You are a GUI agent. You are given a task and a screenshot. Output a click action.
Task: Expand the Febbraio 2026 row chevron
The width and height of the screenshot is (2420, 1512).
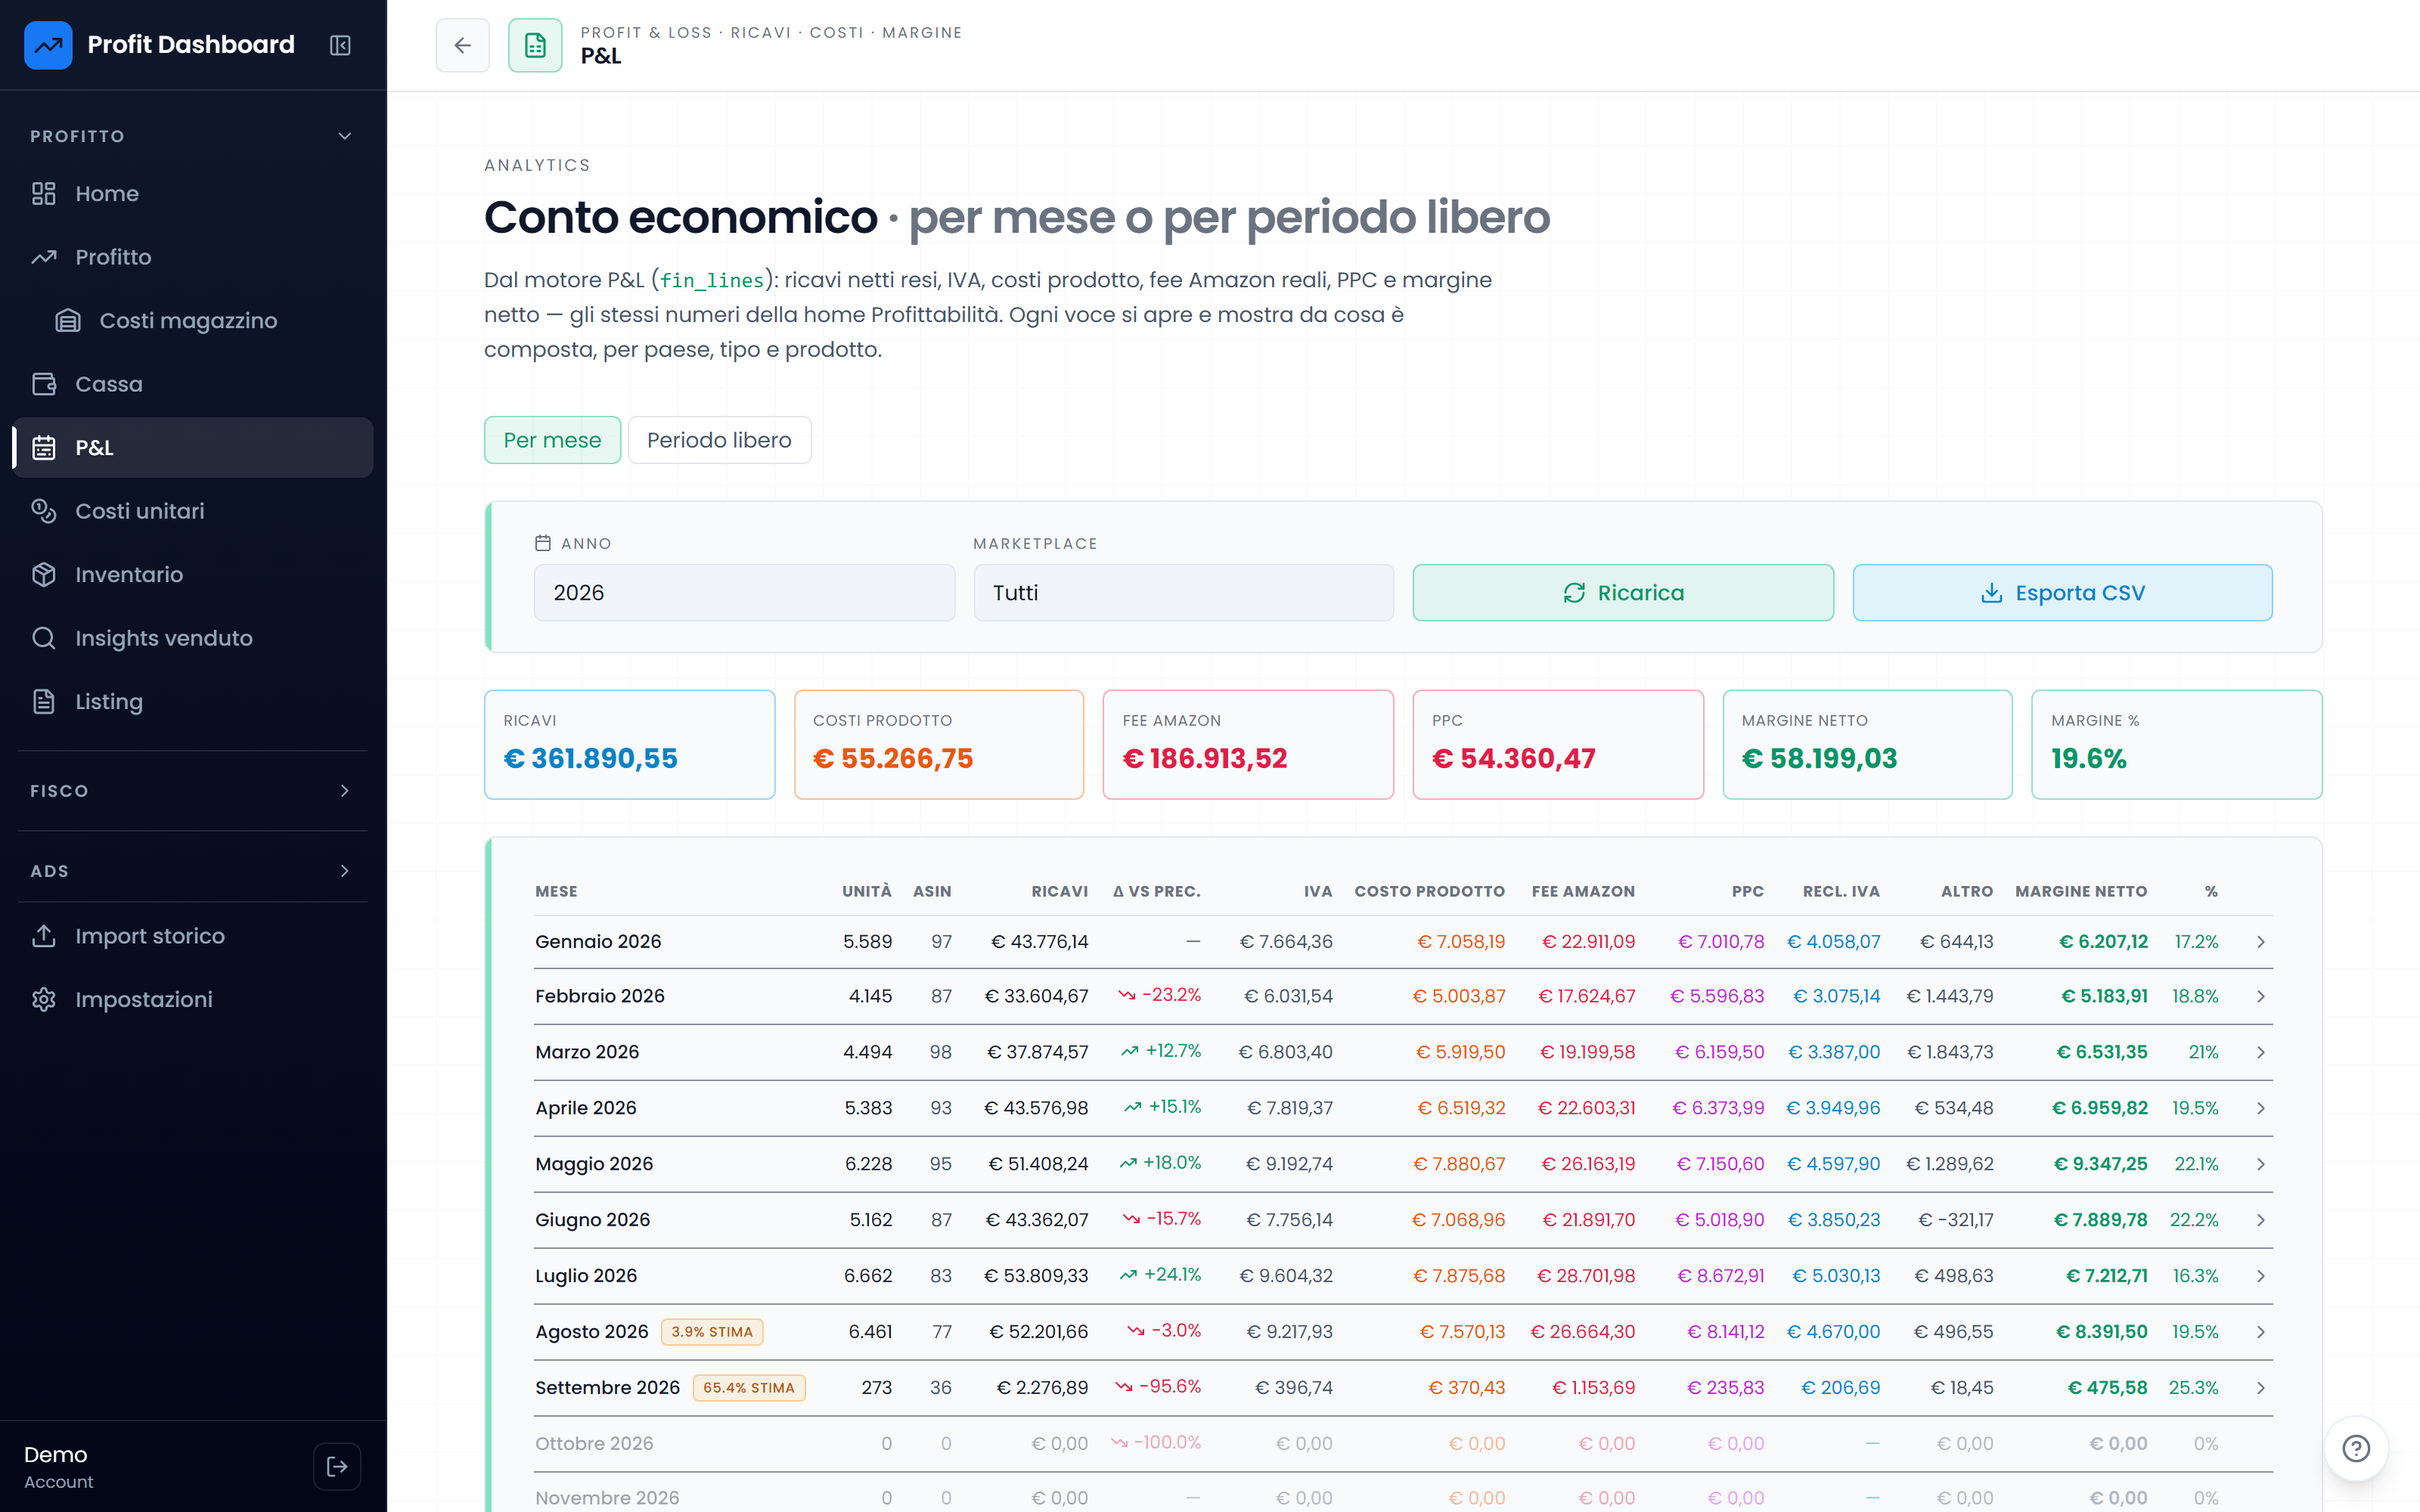point(2260,997)
